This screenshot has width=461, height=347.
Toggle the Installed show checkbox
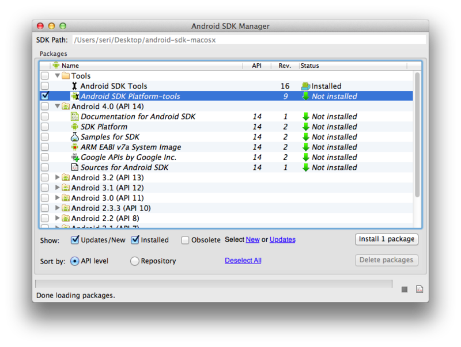(135, 240)
